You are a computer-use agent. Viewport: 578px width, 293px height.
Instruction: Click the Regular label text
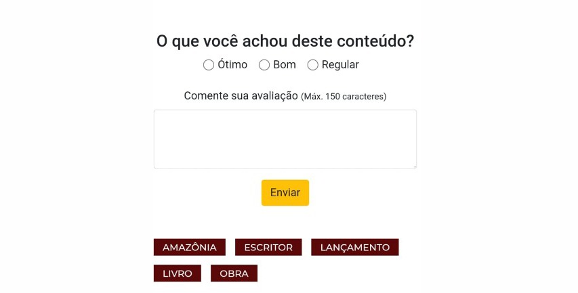(340, 65)
